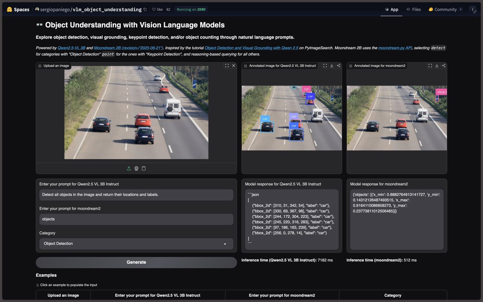483x302 pixels.
Task: Click the Category examples column header
Action: [393, 295]
